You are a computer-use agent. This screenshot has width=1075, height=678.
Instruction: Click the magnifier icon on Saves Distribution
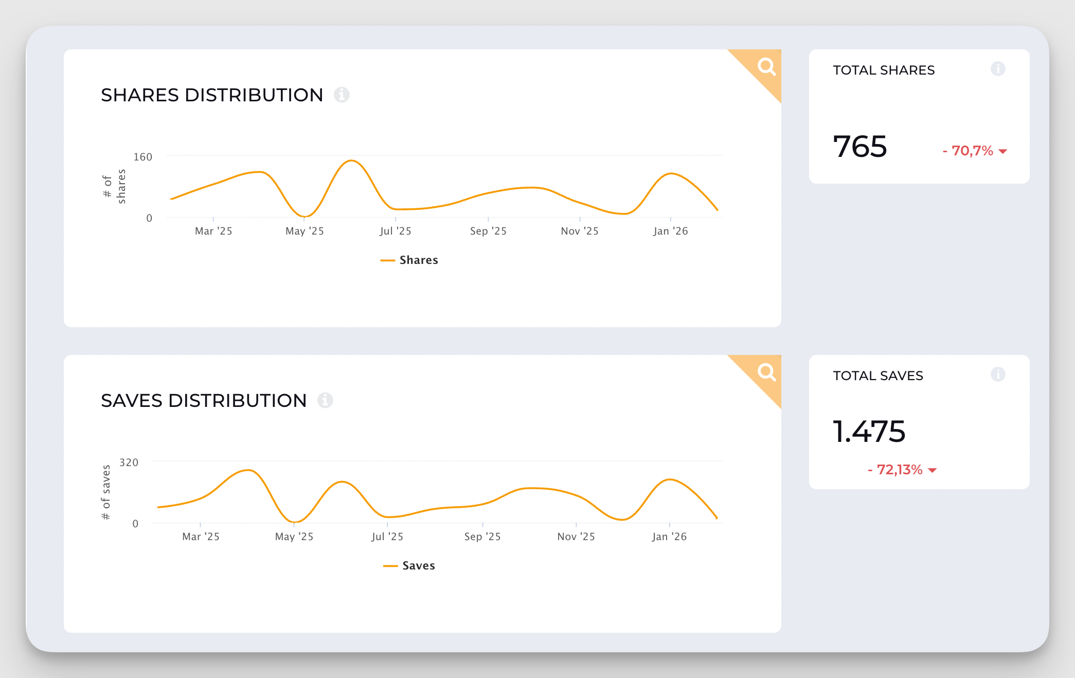(x=766, y=372)
